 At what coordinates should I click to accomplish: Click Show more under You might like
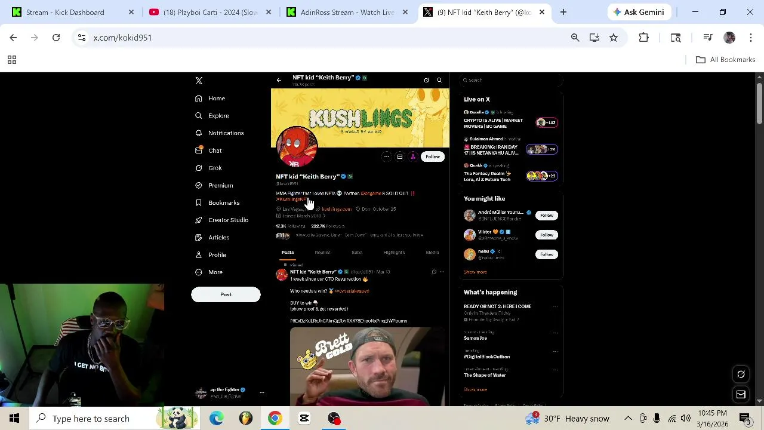pyautogui.click(x=475, y=272)
